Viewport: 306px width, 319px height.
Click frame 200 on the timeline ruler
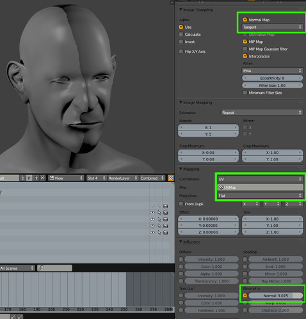point(52,309)
